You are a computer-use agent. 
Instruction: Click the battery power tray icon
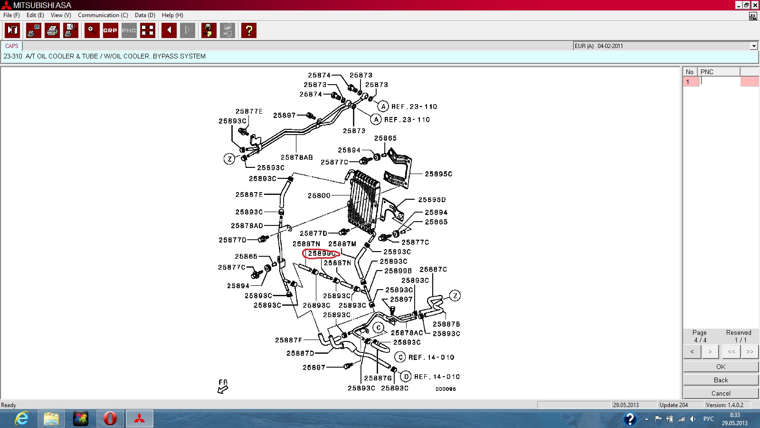[x=670, y=419]
